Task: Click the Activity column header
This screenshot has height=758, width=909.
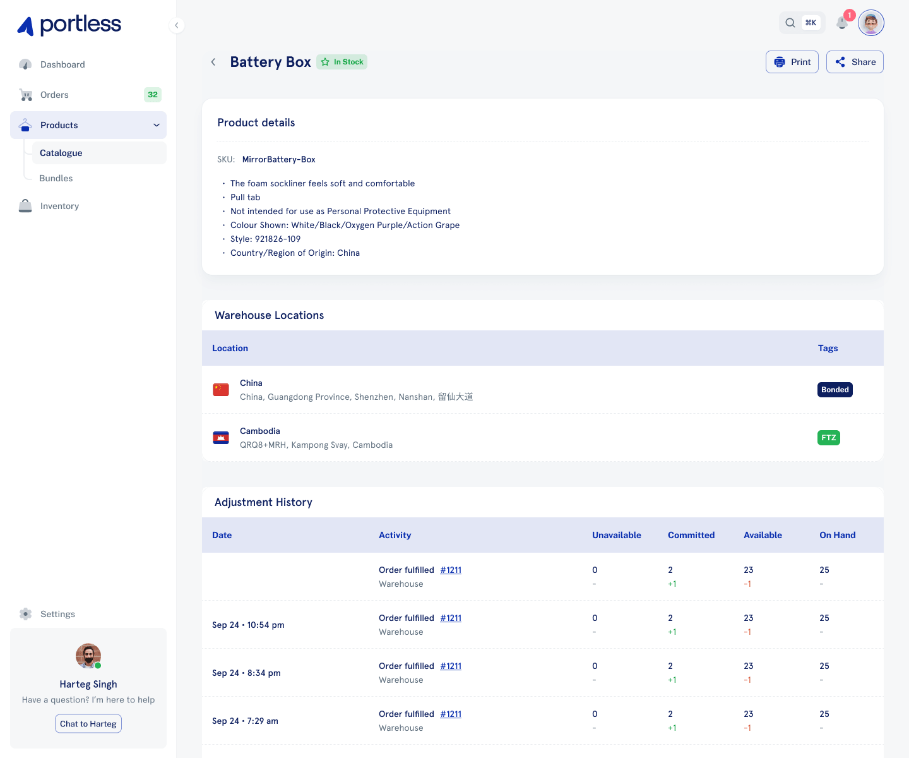Action: 395,535
